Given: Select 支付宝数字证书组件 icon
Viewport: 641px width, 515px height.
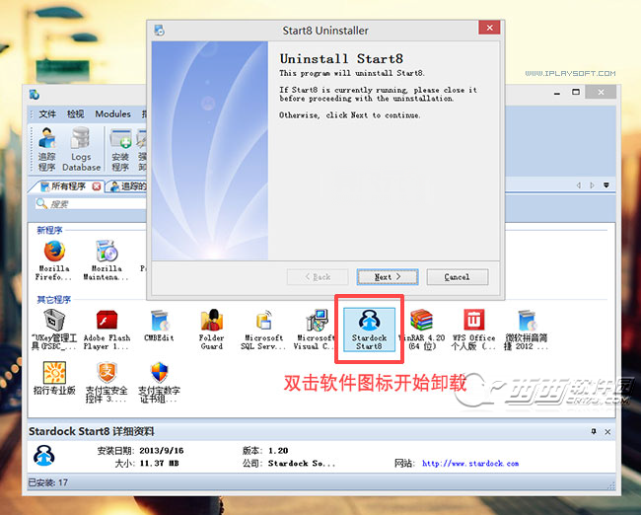Looking at the screenshot, I should click(159, 383).
